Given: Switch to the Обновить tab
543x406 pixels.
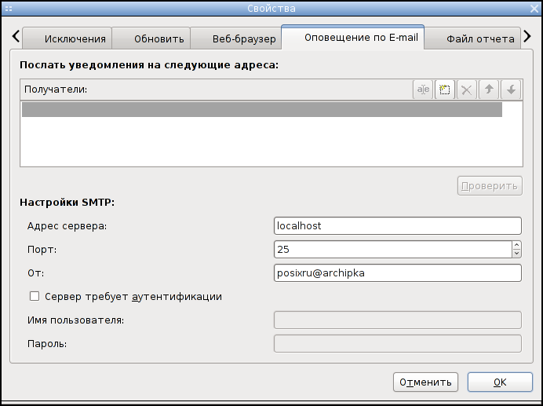Looking at the screenshot, I should pos(151,38).
